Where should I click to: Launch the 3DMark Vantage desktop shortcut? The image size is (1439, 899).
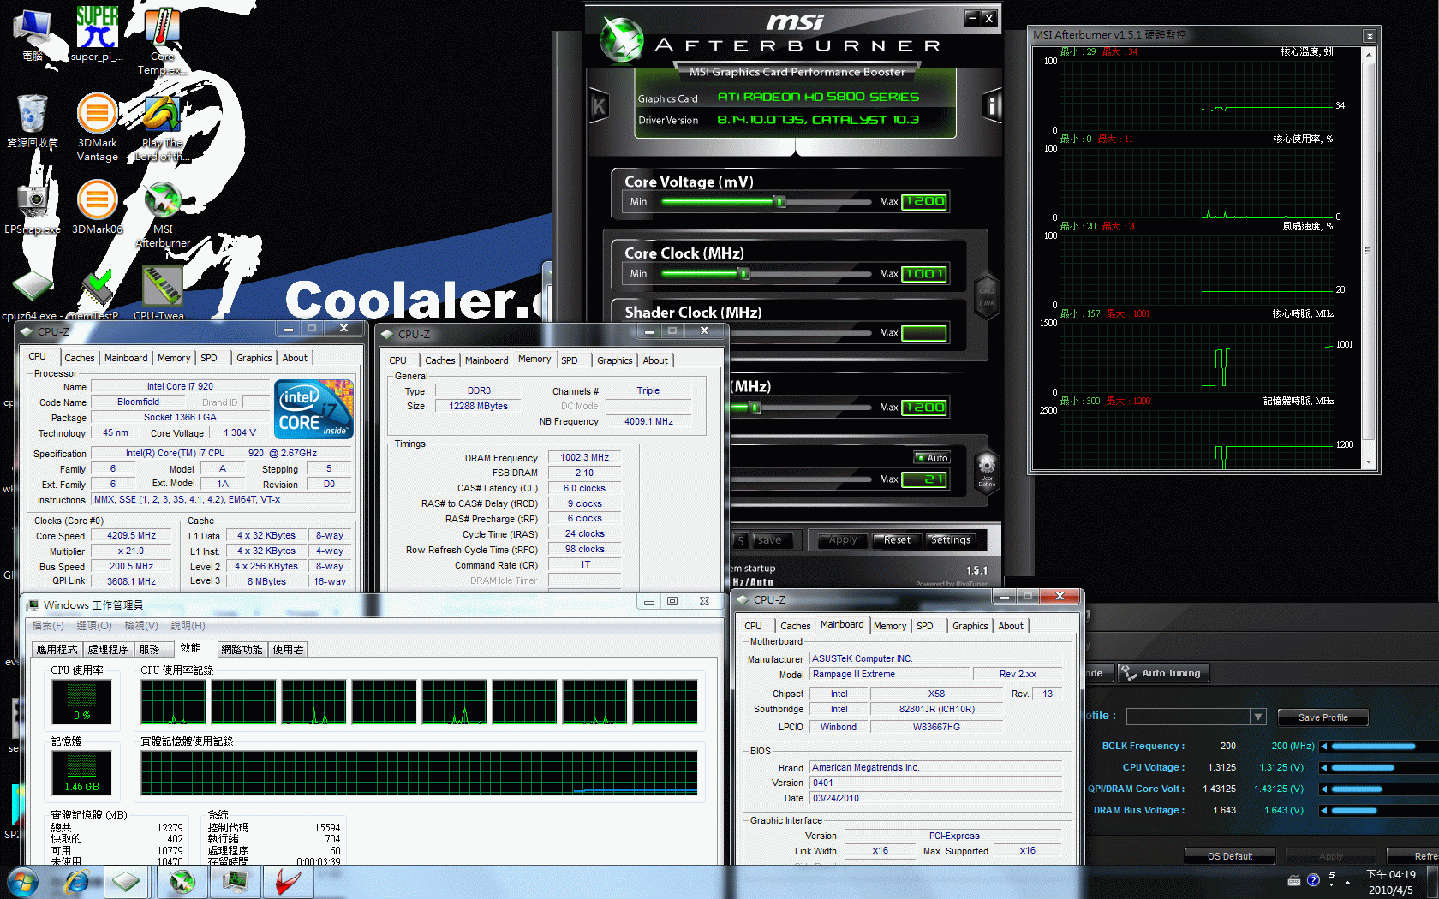tap(97, 128)
